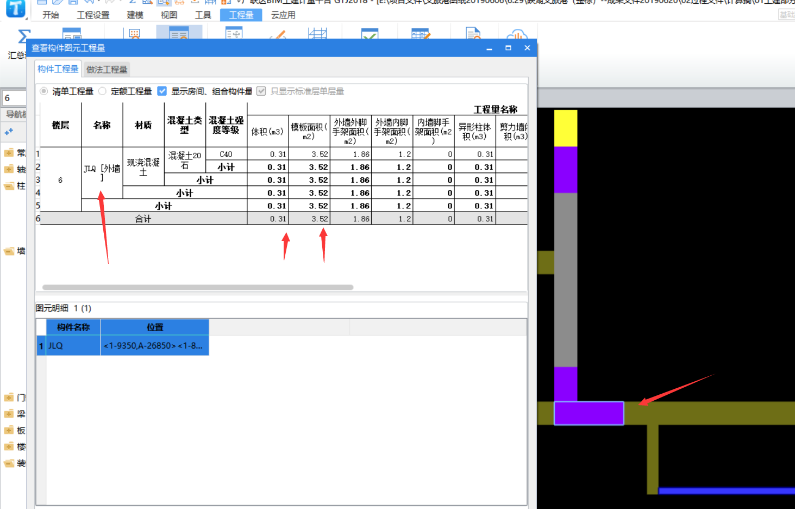Open the floor number box showing 6
Viewport: 795px width, 509px height.
[x=14, y=98]
